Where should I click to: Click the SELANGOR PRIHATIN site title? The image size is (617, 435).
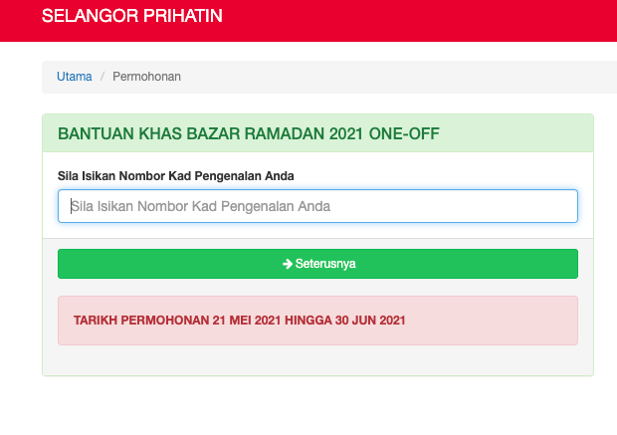pos(132,16)
